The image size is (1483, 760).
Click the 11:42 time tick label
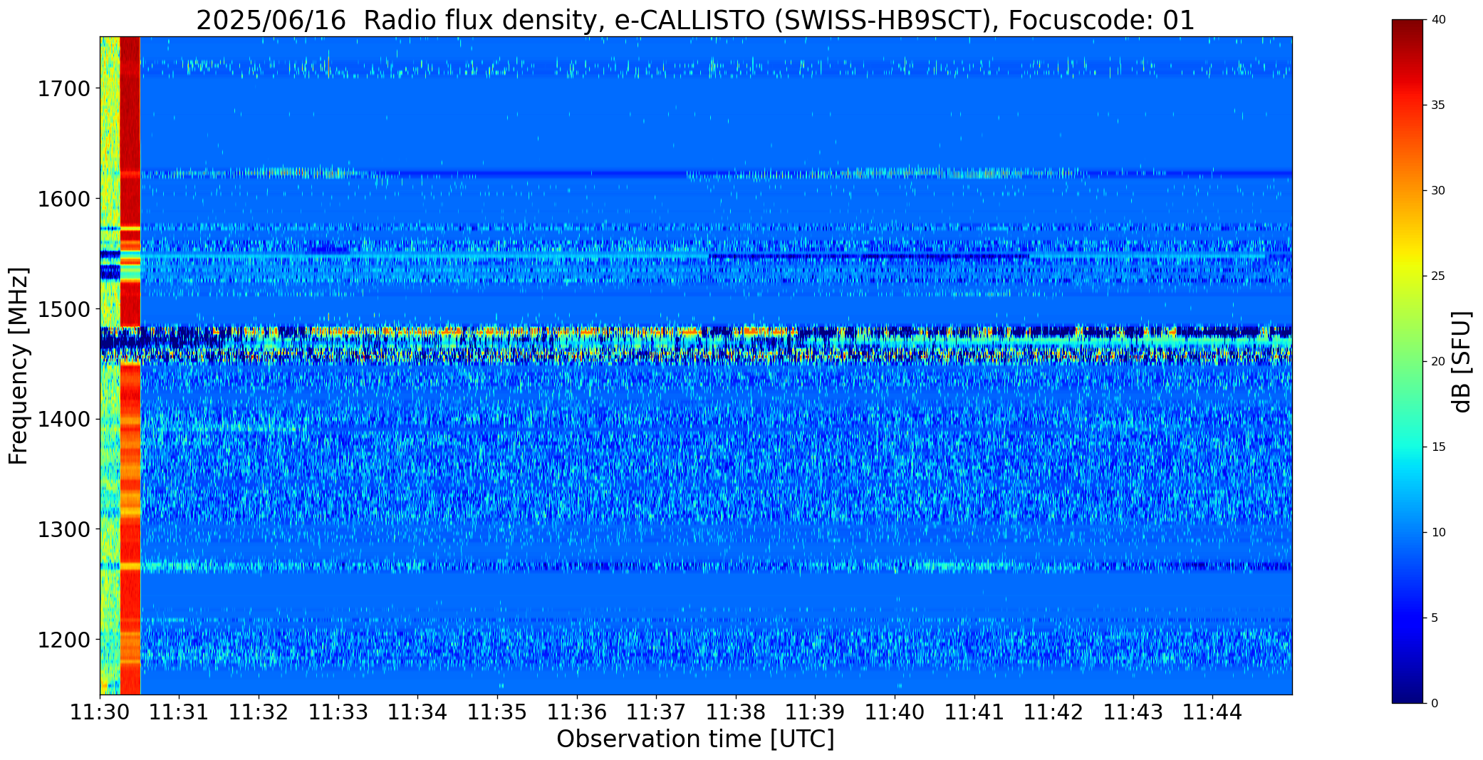coord(1053,712)
